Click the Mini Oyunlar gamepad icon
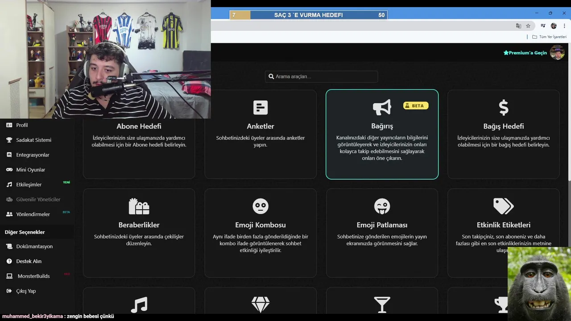This screenshot has height=321, width=571. (x=9, y=170)
